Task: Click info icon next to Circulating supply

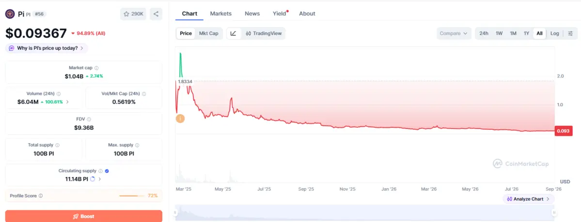Action: tap(100, 171)
